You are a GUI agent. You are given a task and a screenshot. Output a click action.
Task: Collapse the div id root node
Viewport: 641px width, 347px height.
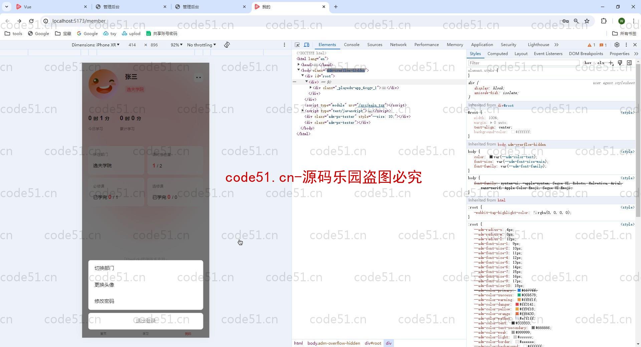point(303,76)
